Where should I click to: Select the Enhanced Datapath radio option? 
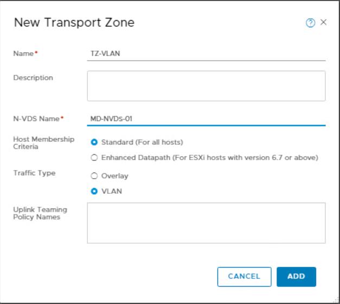(x=94, y=157)
